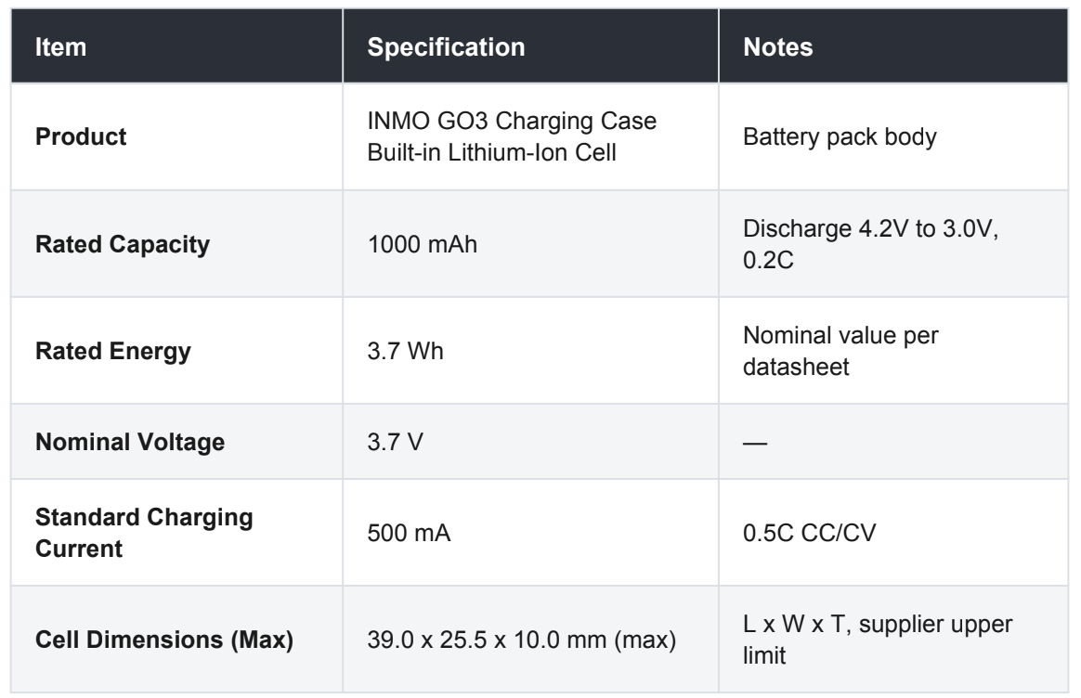The image size is (1081, 698).
Task: Select the Nominal value per datasheet note
Action: pyautogui.click(x=840, y=351)
